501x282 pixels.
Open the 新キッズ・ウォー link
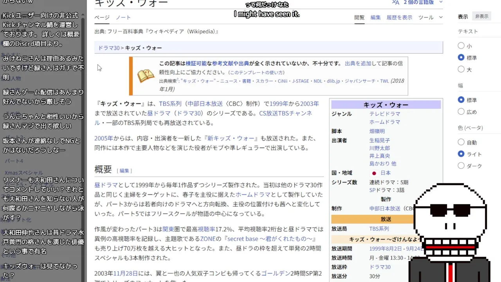[231, 139]
